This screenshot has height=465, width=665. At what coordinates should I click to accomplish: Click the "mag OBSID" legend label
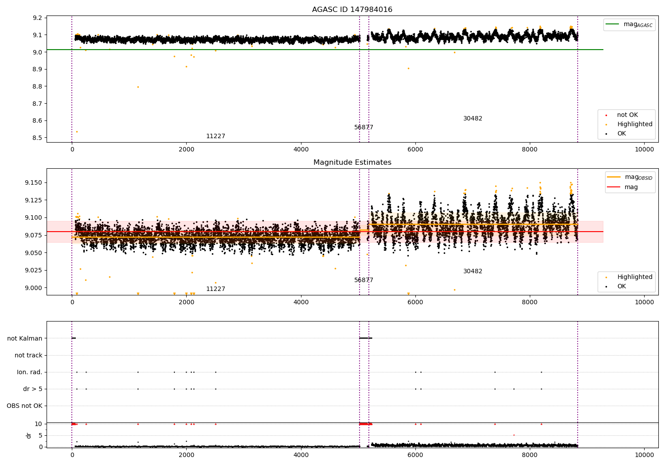click(638, 177)
